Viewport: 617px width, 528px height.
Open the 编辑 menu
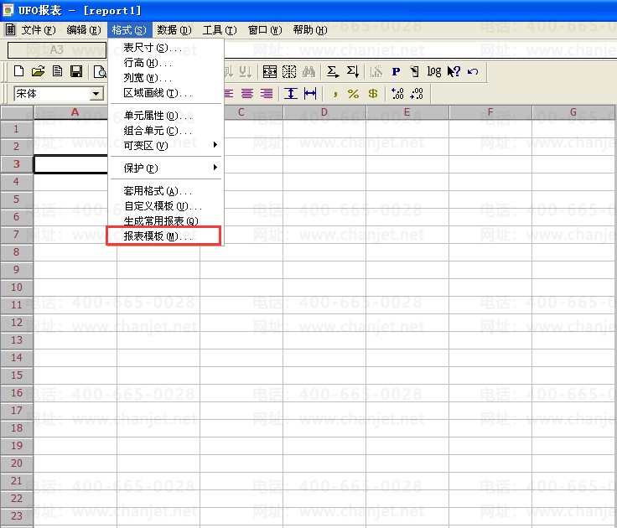pos(84,30)
